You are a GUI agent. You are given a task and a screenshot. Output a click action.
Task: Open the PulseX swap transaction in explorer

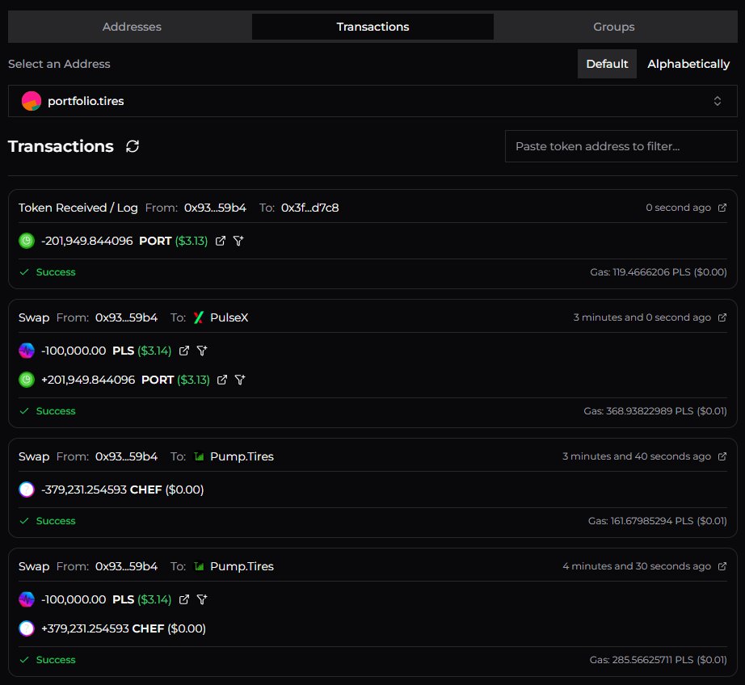point(722,317)
